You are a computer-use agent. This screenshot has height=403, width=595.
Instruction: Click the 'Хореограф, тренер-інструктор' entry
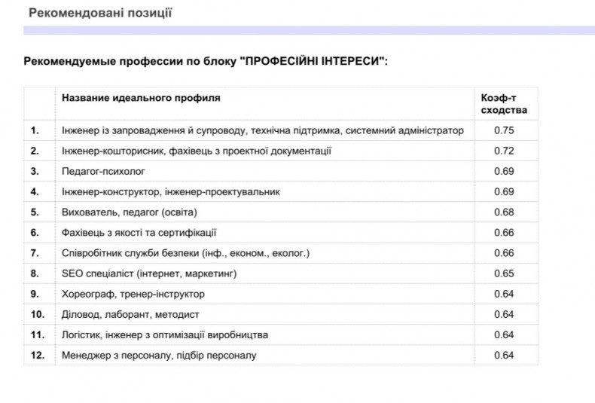click(x=133, y=294)
